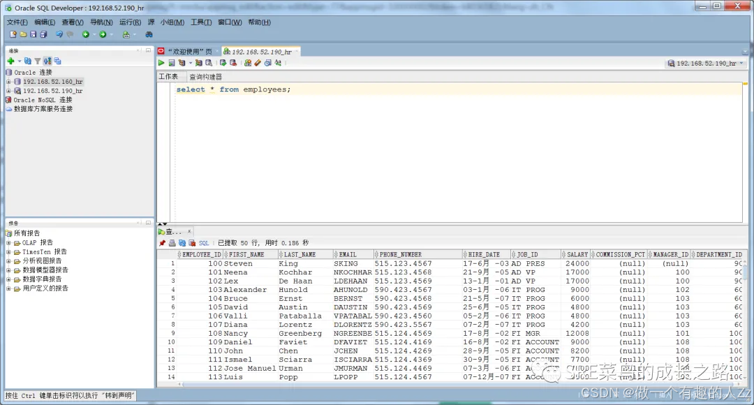The height and width of the screenshot is (405, 754).
Task: Open the New Connection plus dropdown arrow
Action: (x=20, y=61)
